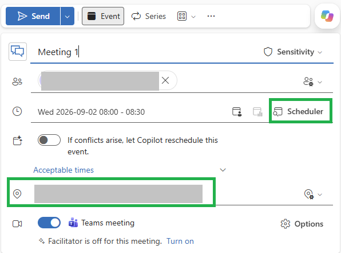Turn off the Teams meeting toggle
The width and height of the screenshot is (341, 253).
coord(49,223)
